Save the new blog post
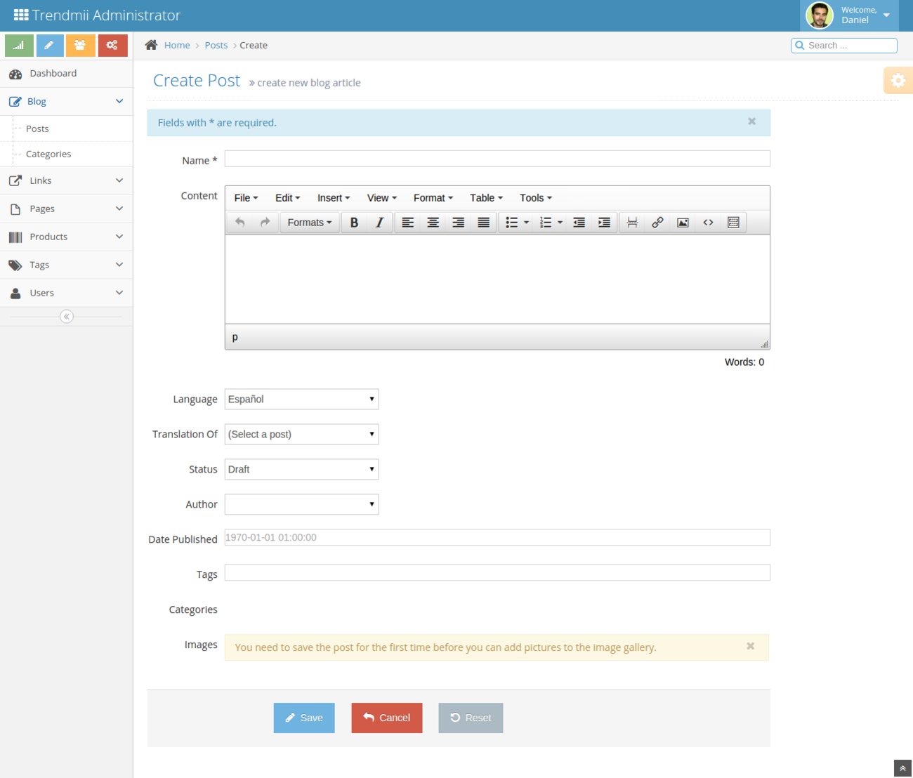This screenshot has width=913, height=778. (304, 718)
